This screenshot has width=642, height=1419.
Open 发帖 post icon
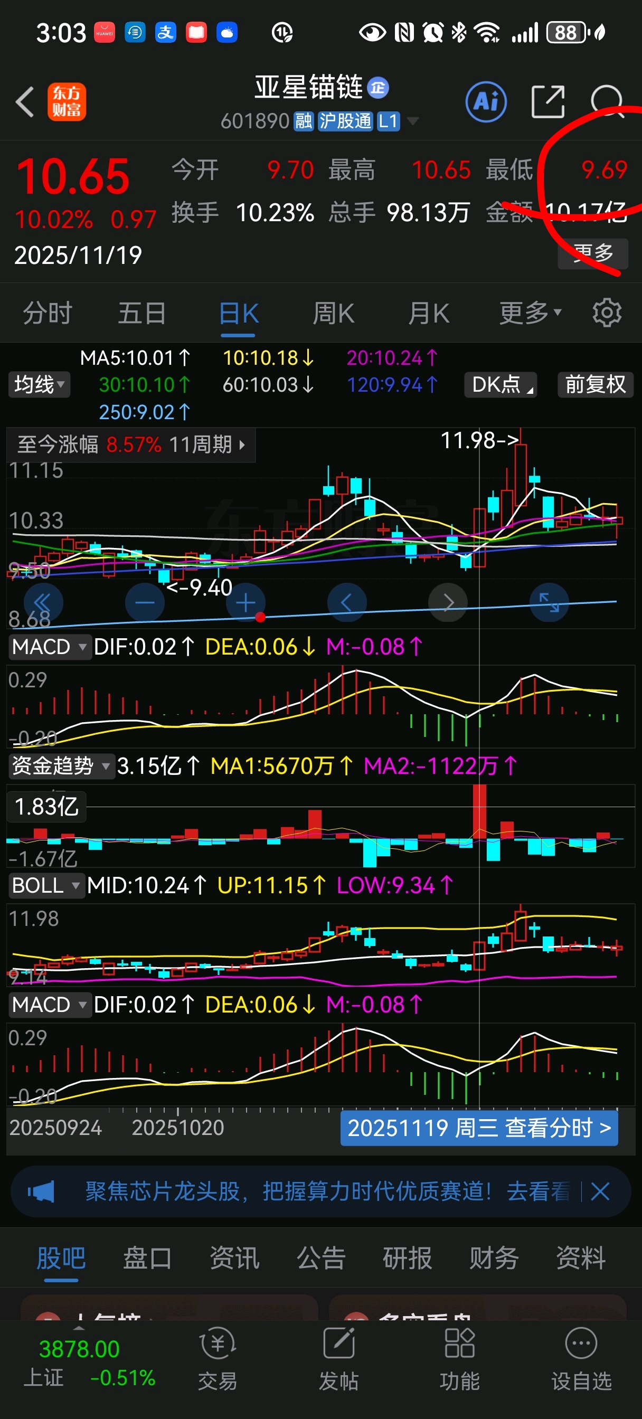338,1359
